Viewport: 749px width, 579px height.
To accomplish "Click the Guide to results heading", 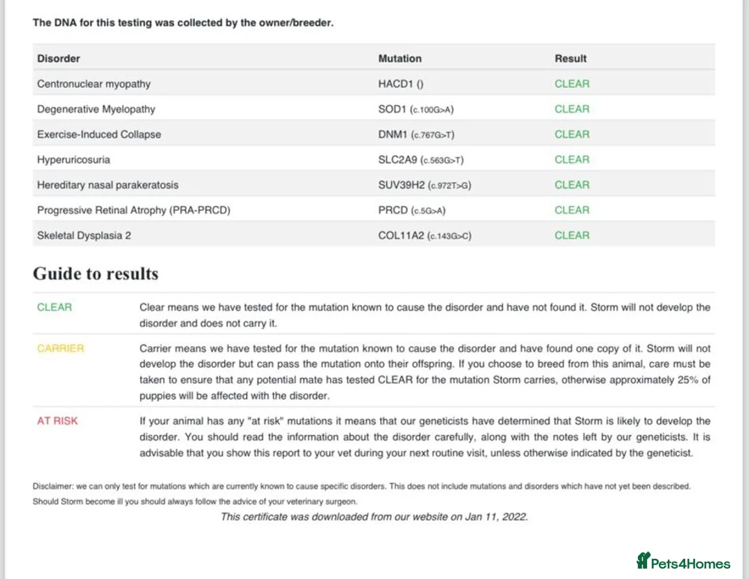I will tap(96, 274).
